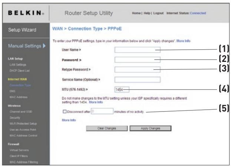Open LAN Settings in sidebar
231x166 pixels.
tap(18, 65)
